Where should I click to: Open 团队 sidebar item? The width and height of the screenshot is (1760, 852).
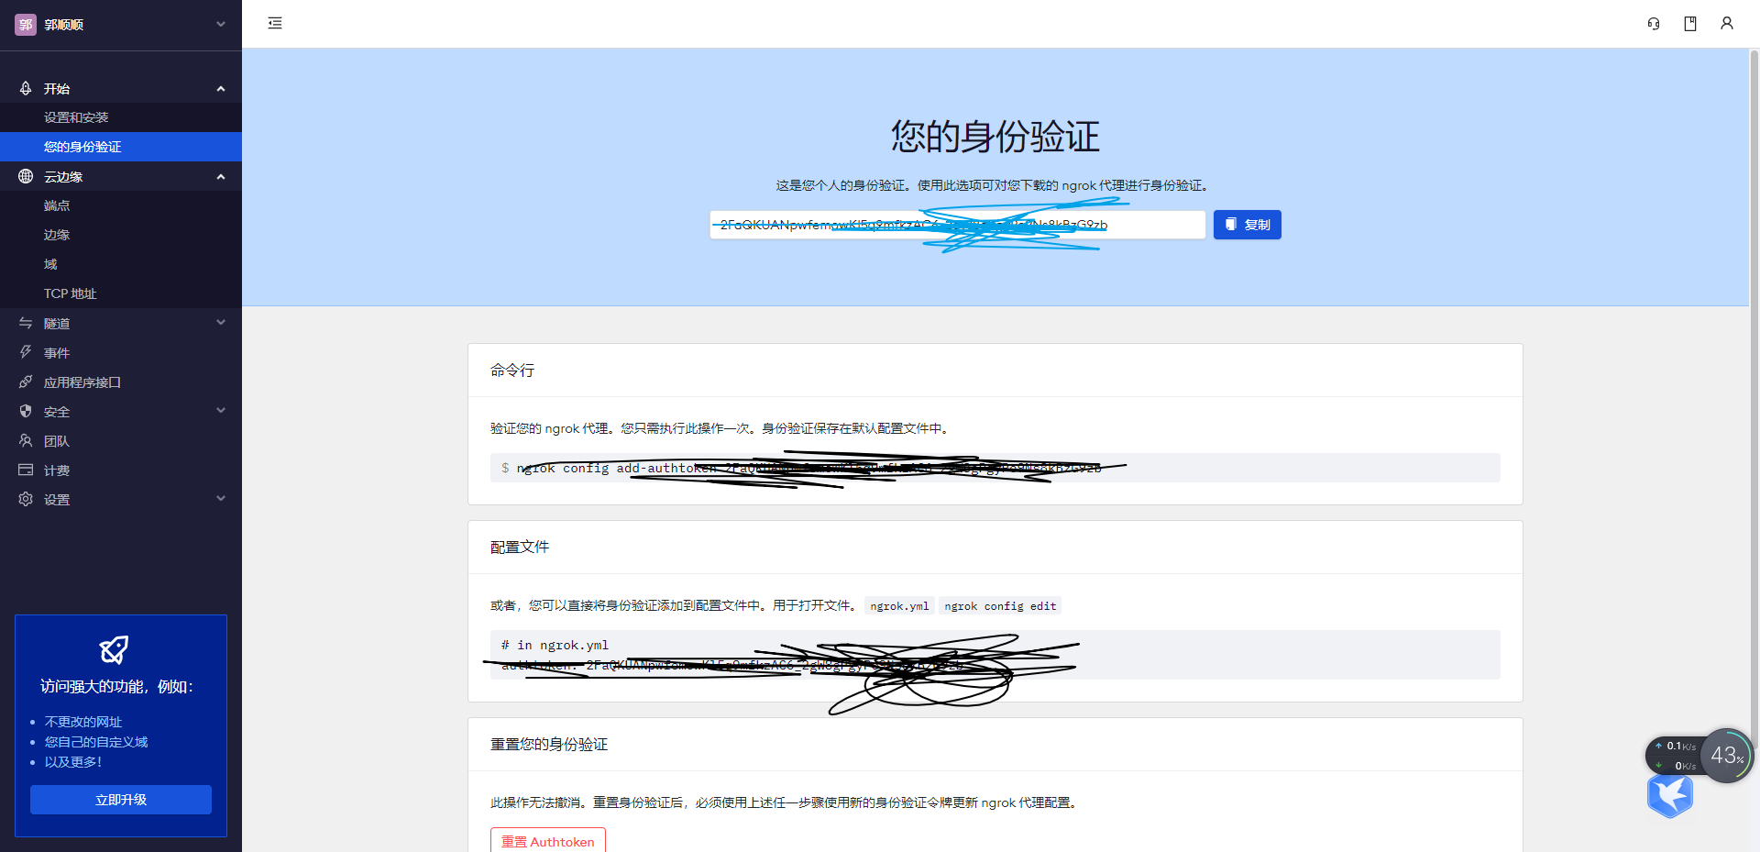coord(121,440)
